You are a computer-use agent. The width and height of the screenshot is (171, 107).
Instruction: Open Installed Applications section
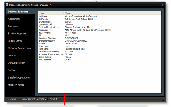coord(19,77)
